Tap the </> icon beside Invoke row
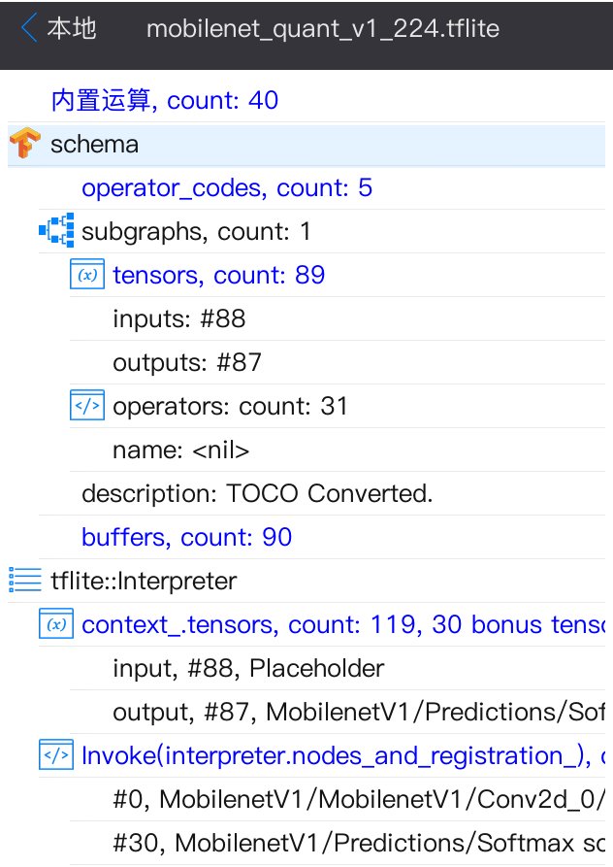This screenshot has height=867, width=613. (56, 754)
